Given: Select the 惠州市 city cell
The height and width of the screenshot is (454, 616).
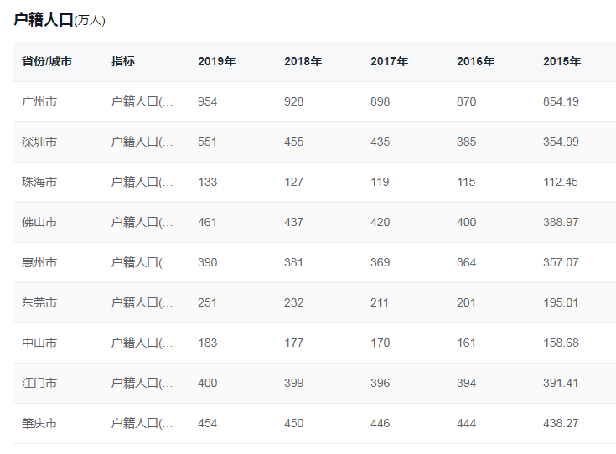Looking at the screenshot, I should [39, 262].
